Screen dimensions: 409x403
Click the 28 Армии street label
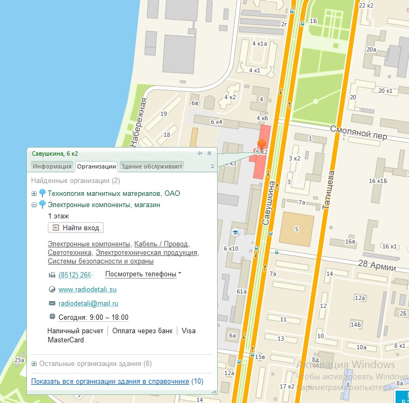377,265
